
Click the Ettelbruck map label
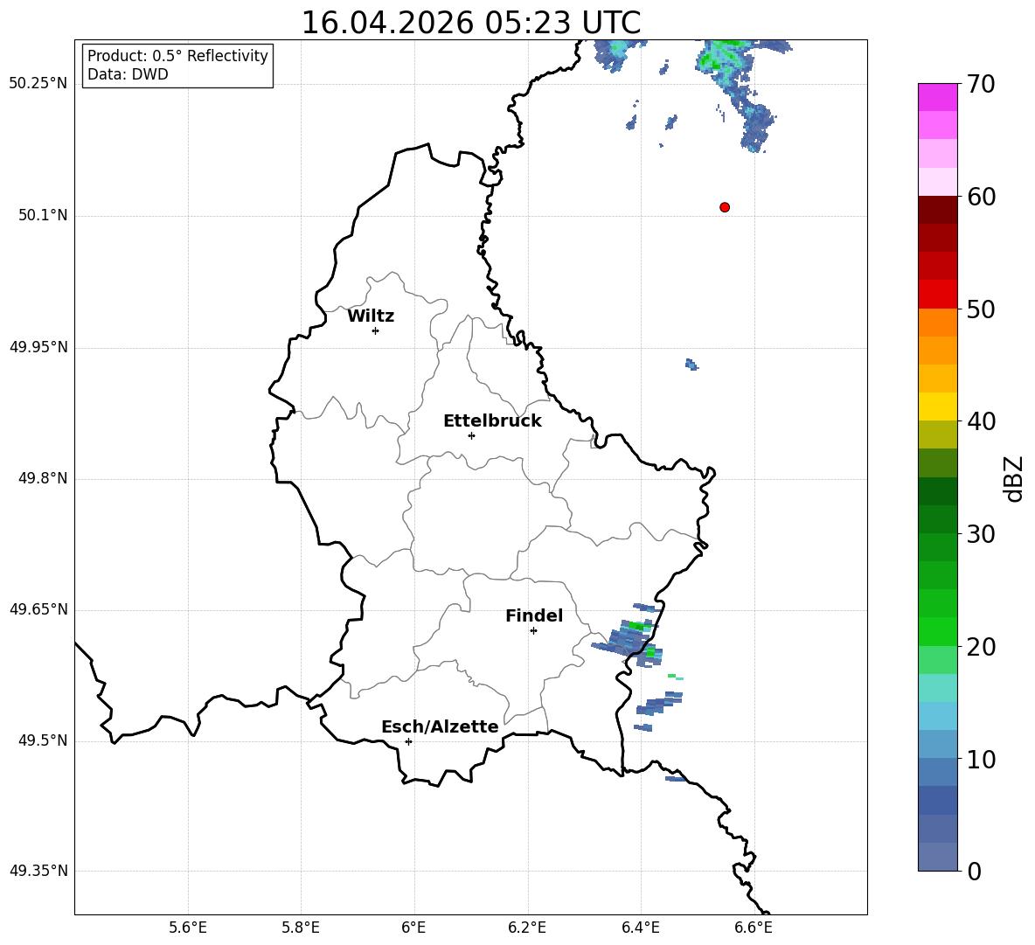click(x=492, y=421)
